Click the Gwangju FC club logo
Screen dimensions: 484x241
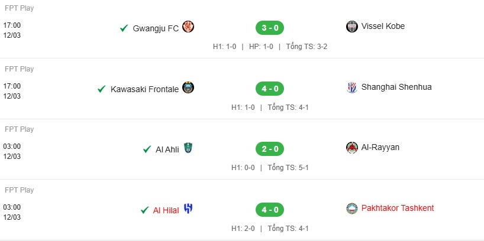coord(188,27)
